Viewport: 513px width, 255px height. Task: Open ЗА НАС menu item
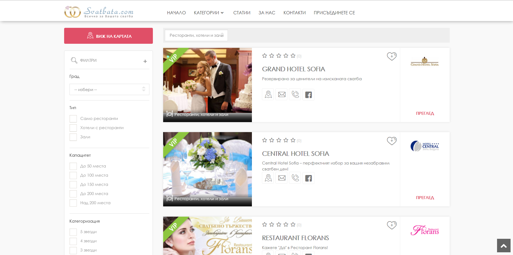(267, 13)
